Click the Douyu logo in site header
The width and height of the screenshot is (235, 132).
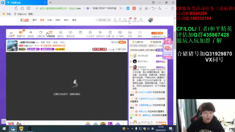click(x=24, y=20)
